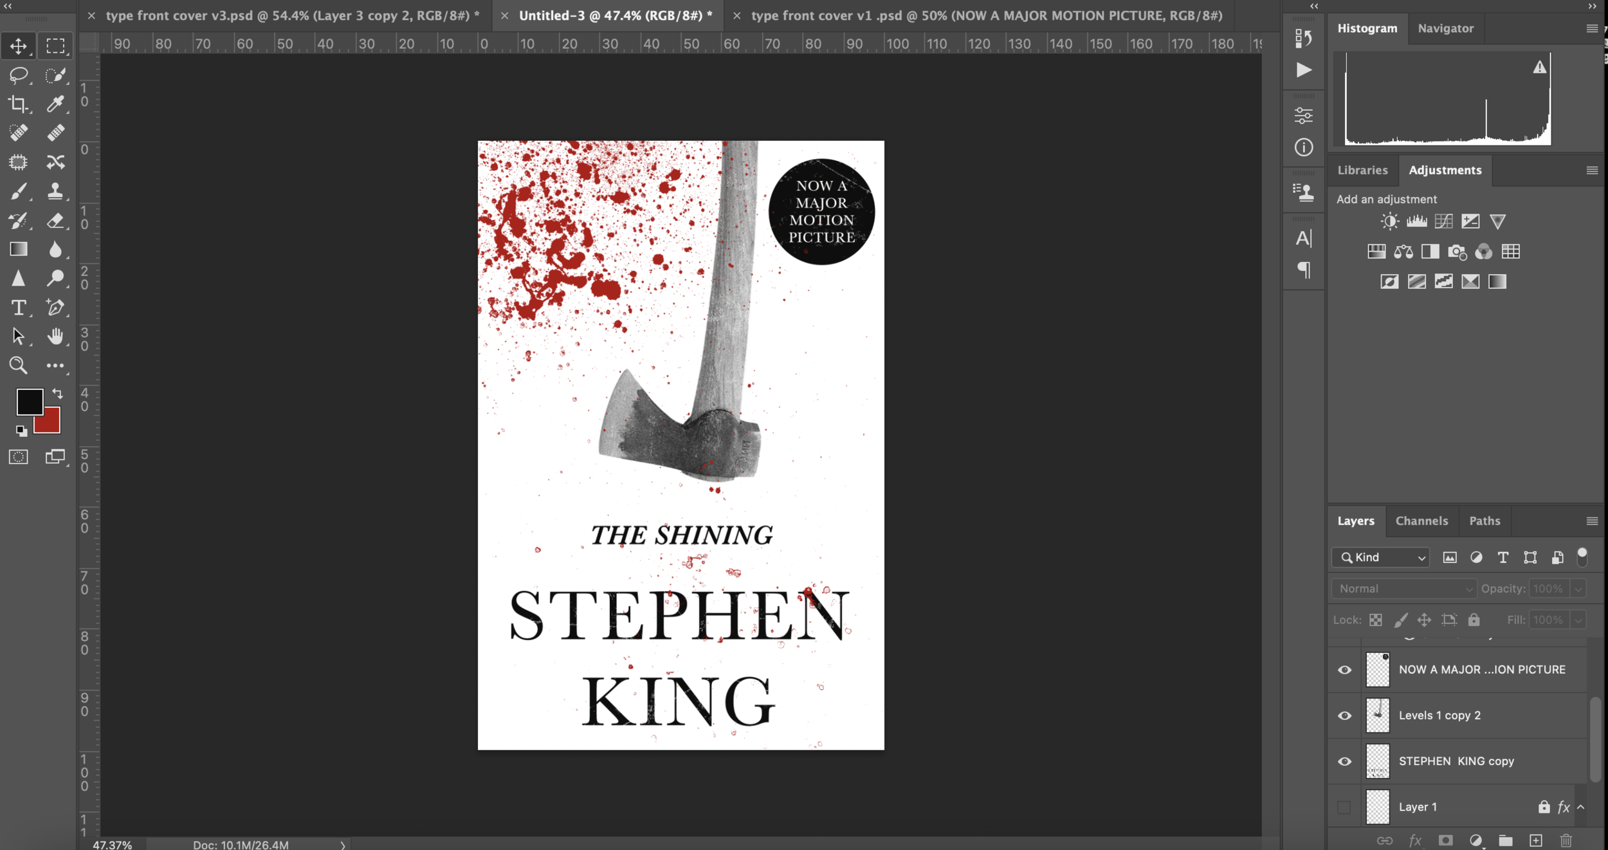Open the Normal blend mode dropdown
This screenshot has height=850, width=1608.
pyautogui.click(x=1405, y=589)
